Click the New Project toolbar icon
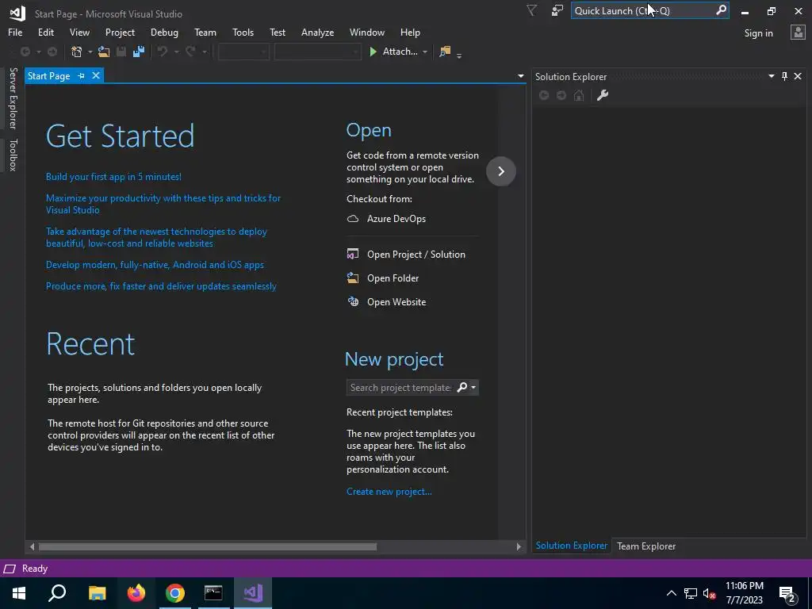 pyautogui.click(x=77, y=52)
